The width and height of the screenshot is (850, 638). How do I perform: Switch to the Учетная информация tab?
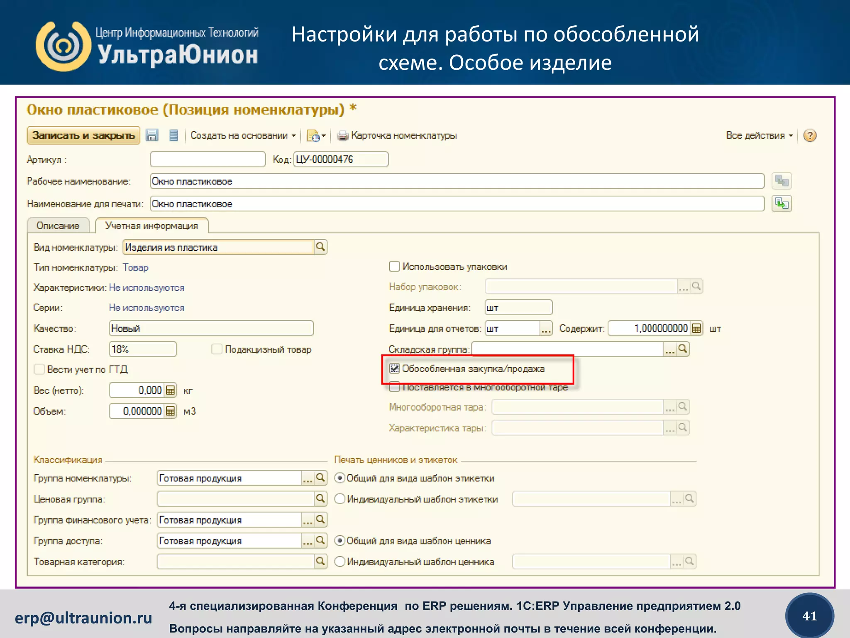(151, 226)
